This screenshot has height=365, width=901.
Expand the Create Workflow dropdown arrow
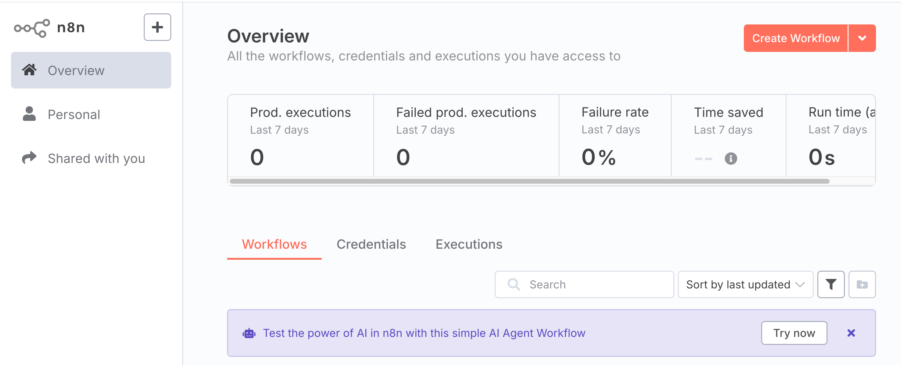(862, 38)
